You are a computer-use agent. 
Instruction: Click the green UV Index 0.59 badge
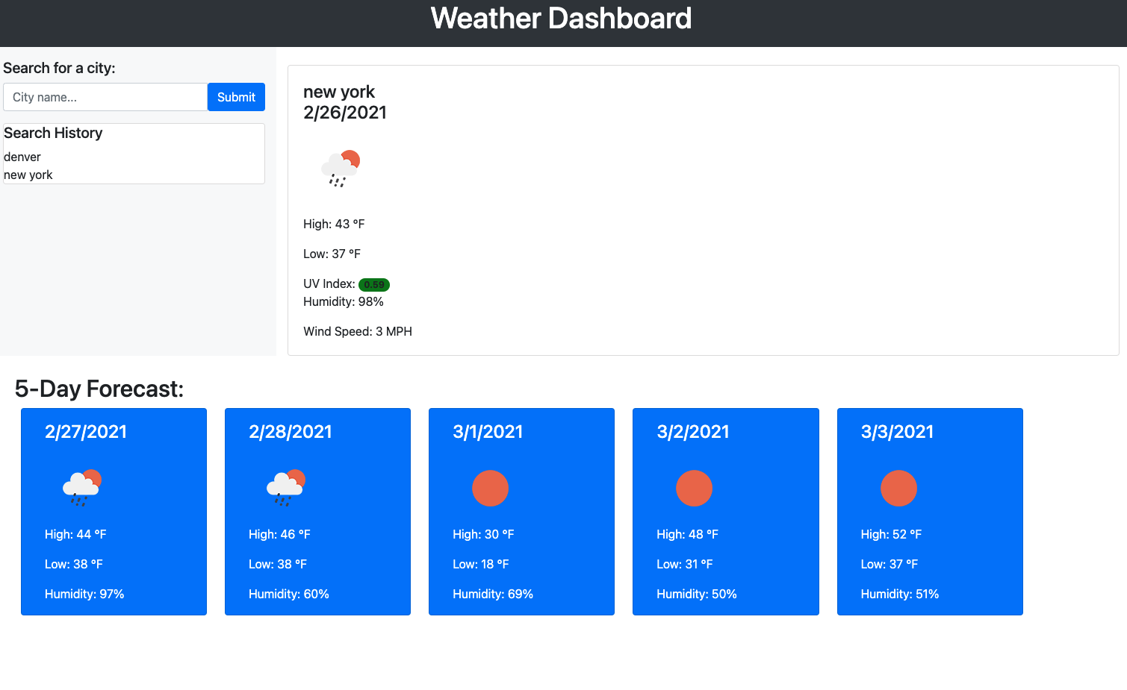point(374,284)
